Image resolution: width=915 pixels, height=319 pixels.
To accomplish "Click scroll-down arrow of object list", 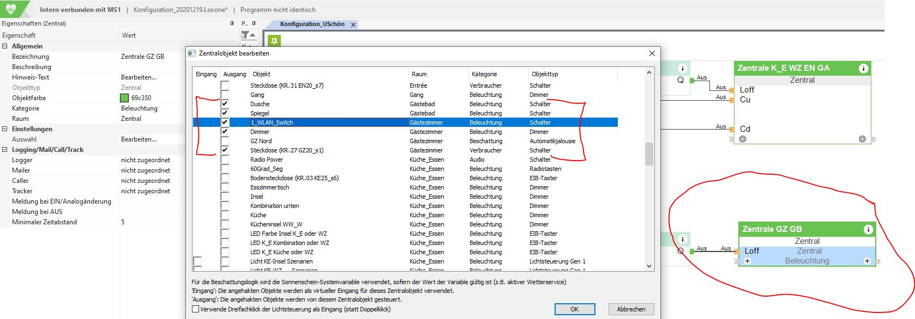I will (649, 266).
